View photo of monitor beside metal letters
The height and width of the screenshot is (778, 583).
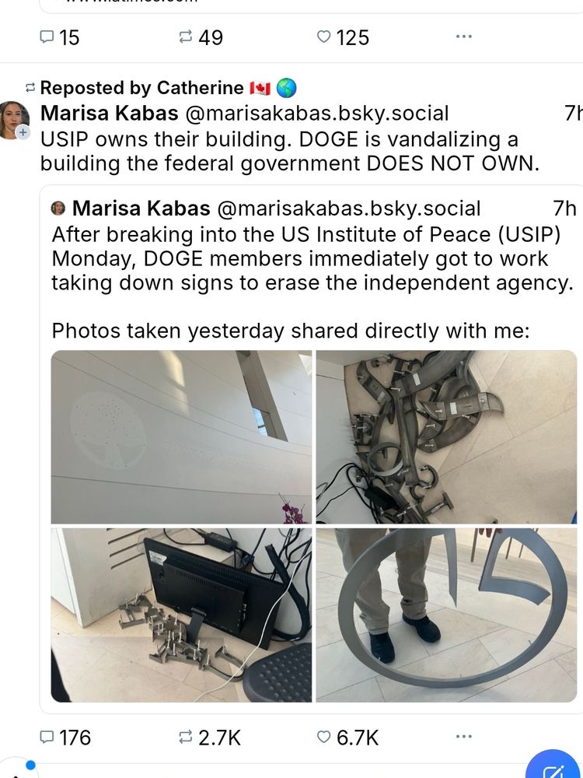point(181,615)
